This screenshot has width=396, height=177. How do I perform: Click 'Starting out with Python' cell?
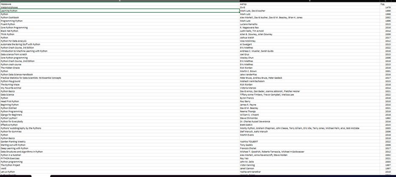(120, 145)
